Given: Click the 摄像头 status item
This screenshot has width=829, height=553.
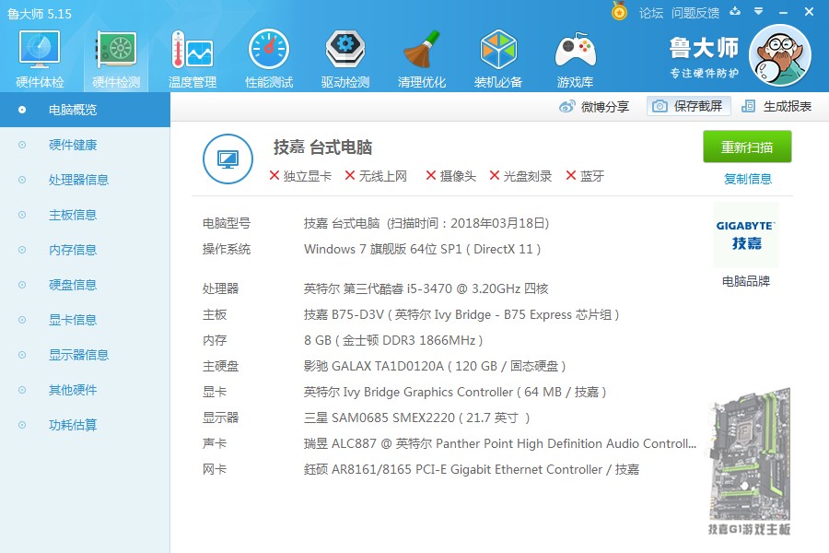Looking at the screenshot, I should tap(451, 176).
